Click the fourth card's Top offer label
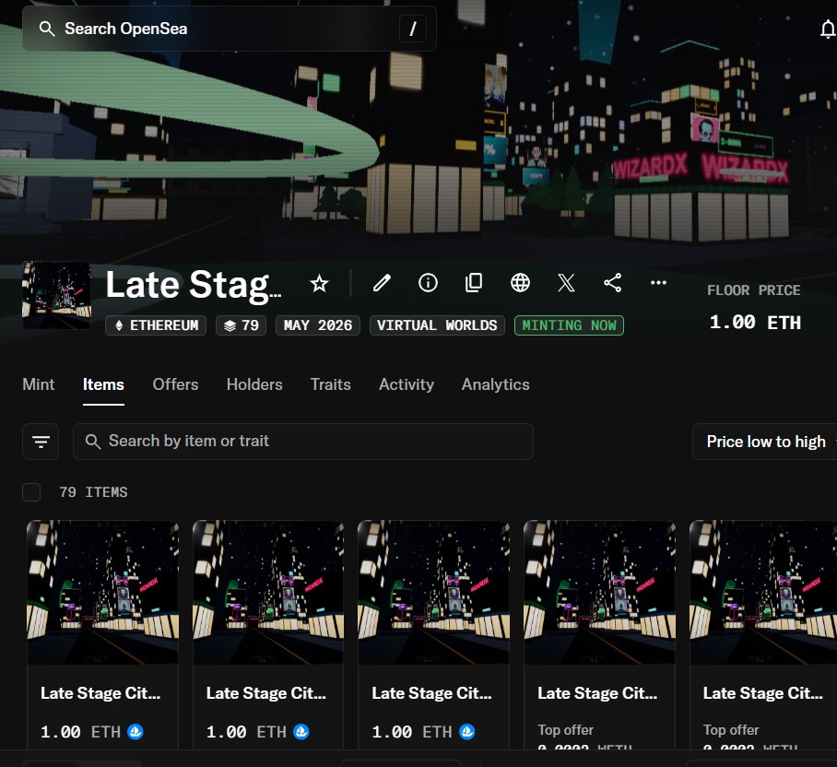The width and height of the screenshot is (837, 767). (x=565, y=729)
